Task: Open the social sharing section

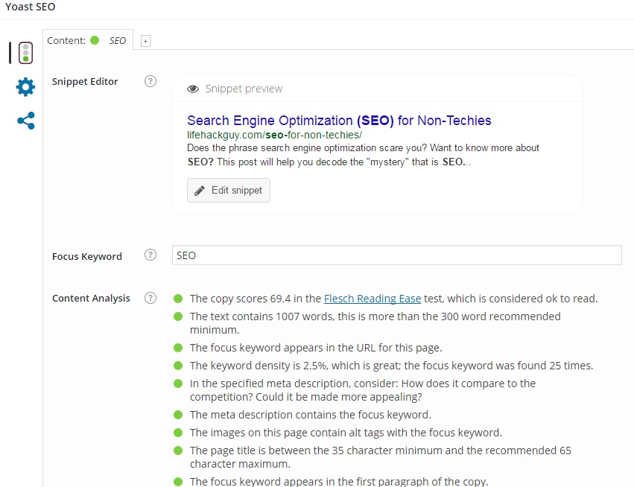Action: pos(26,121)
